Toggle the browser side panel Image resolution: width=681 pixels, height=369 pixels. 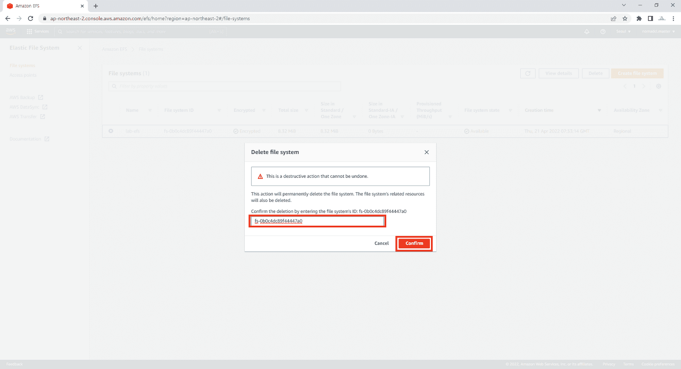tap(650, 18)
